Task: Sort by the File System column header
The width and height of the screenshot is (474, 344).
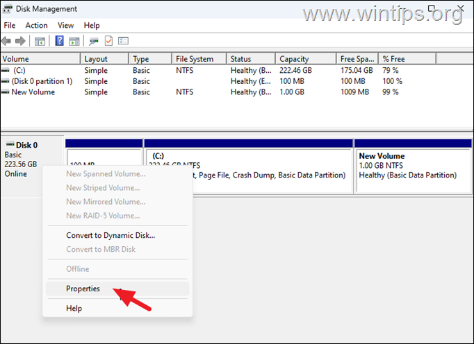Action: pos(195,59)
